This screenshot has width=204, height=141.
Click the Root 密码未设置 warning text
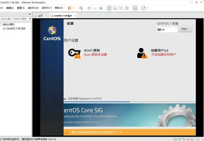(x=96, y=55)
